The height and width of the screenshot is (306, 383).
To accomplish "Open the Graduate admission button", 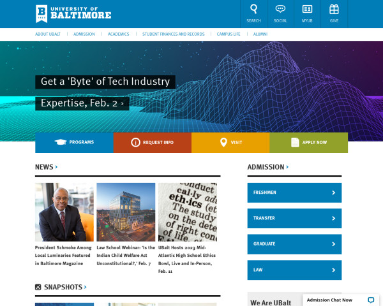I will [x=294, y=244].
